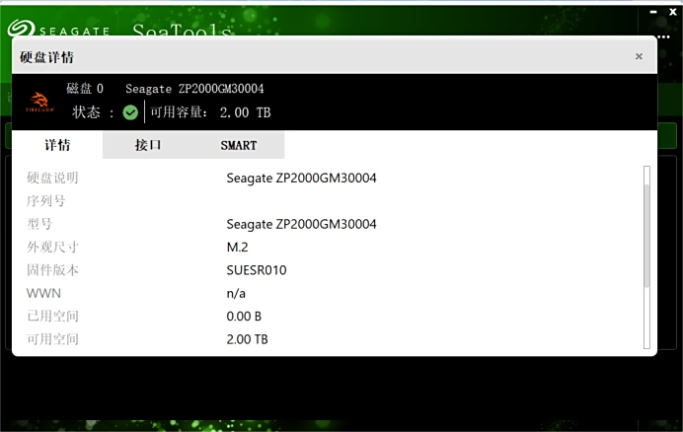Select the 硬盘说明 row value
The height and width of the screenshot is (432, 683).
tap(301, 179)
